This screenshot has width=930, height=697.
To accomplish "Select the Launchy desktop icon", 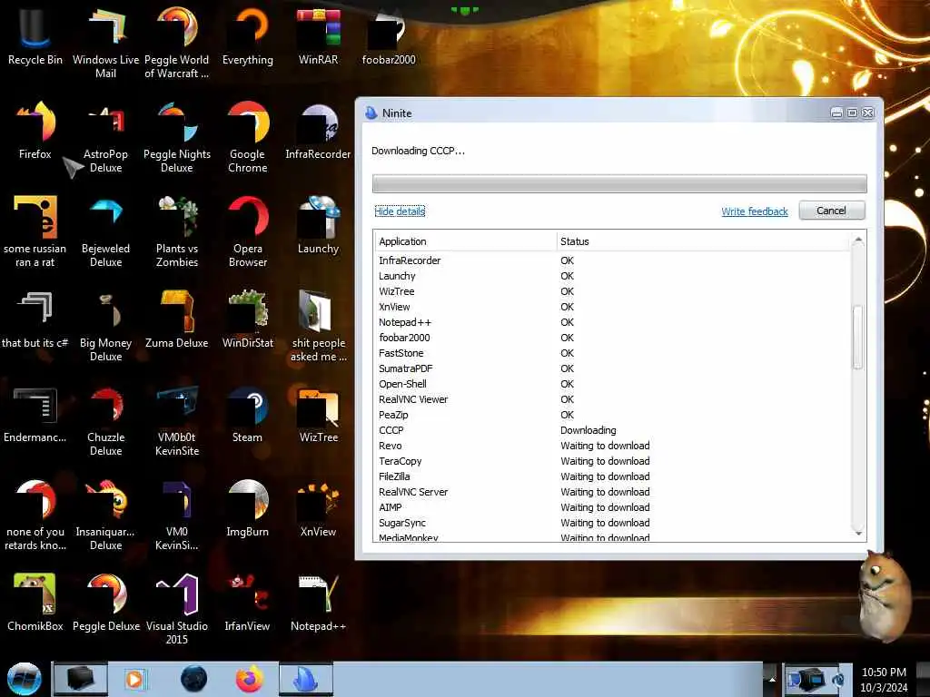I will pos(319,225).
